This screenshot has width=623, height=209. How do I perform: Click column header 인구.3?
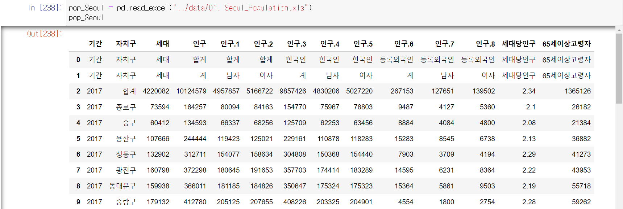pos(296,44)
